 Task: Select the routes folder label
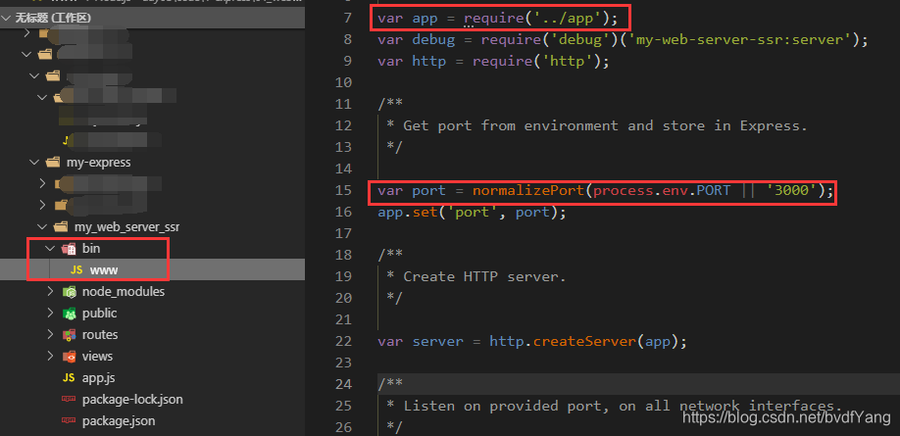click(100, 334)
